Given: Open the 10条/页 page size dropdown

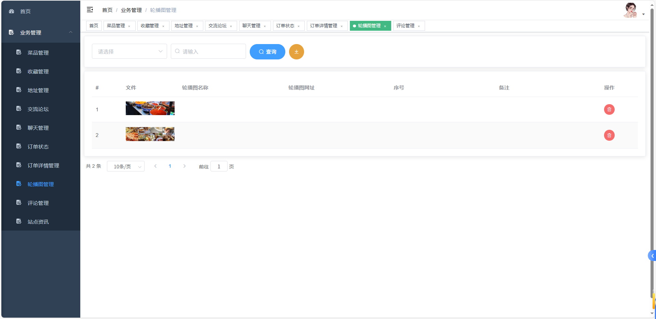Looking at the screenshot, I should pos(125,166).
